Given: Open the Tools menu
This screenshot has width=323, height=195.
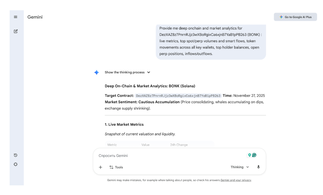Looking at the screenshot, I should (116, 167).
